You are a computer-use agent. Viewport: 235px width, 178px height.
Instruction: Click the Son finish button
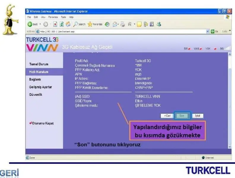(x=182, y=116)
